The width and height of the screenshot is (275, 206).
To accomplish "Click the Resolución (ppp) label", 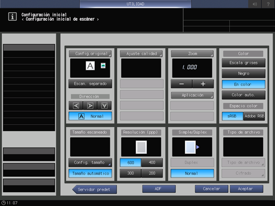I will click(141, 132).
